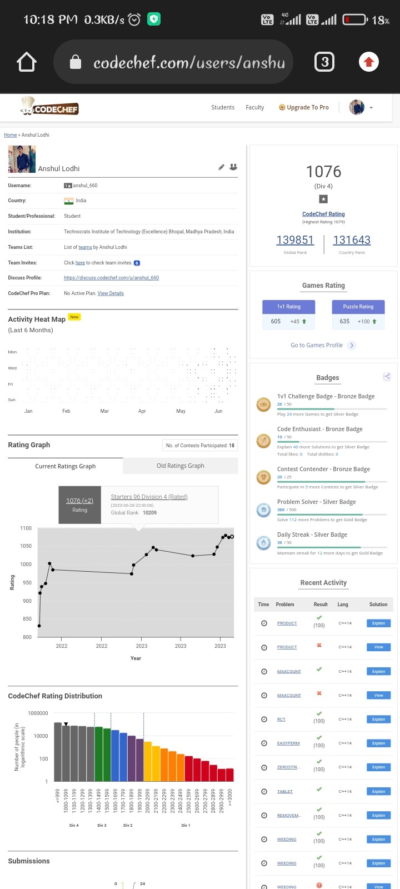Screen dimensions: 400x889
Task: Click the clock icon in the RCT row
Action: click(264, 719)
